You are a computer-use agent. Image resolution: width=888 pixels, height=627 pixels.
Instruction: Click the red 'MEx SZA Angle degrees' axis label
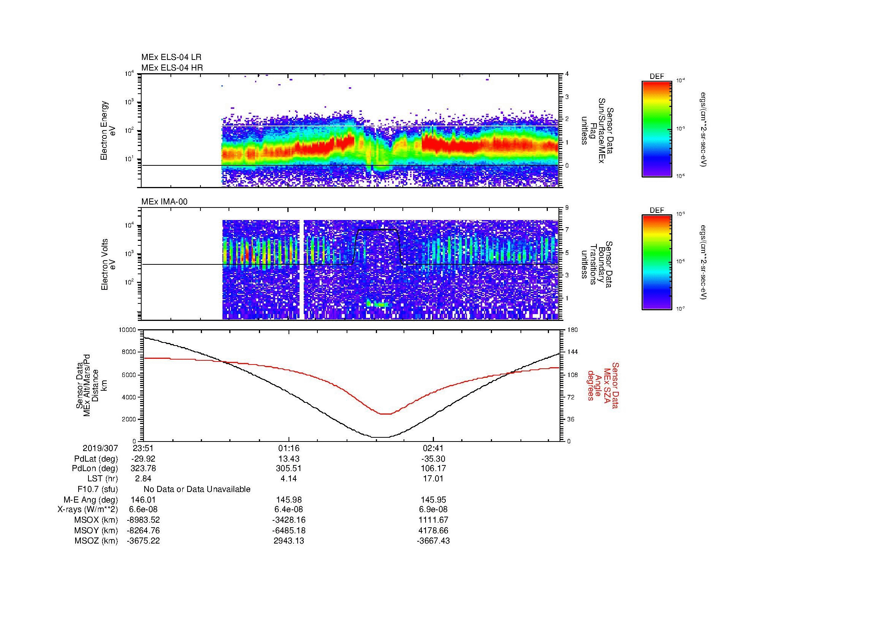[x=603, y=385]
